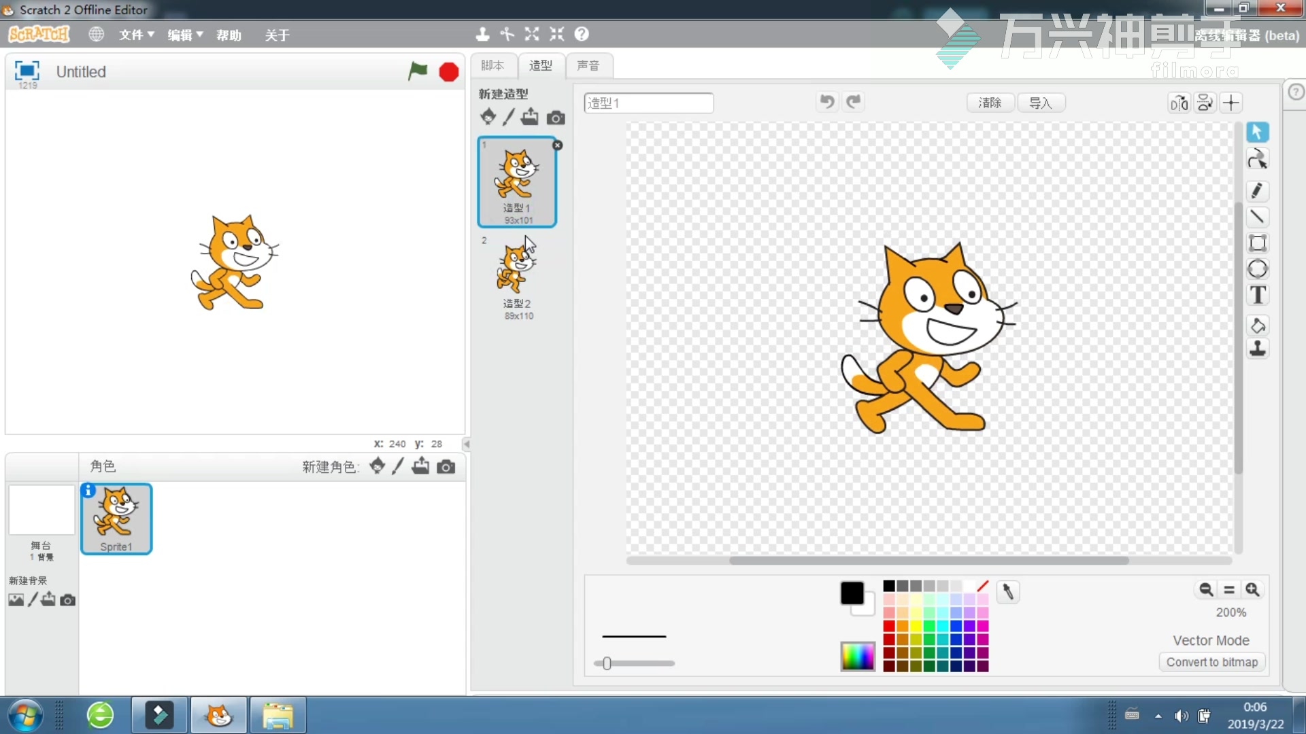The height and width of the screenshot is (734, 1306).
Task: Click the 清除 clear button
Action: pyautogui.click(x=990, y=103)
